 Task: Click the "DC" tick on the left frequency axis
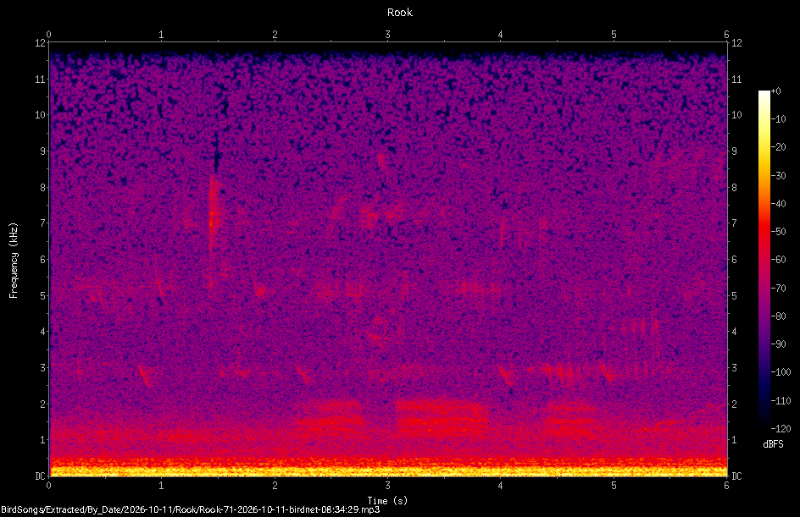pyautogui.click(x=41, y=476)
